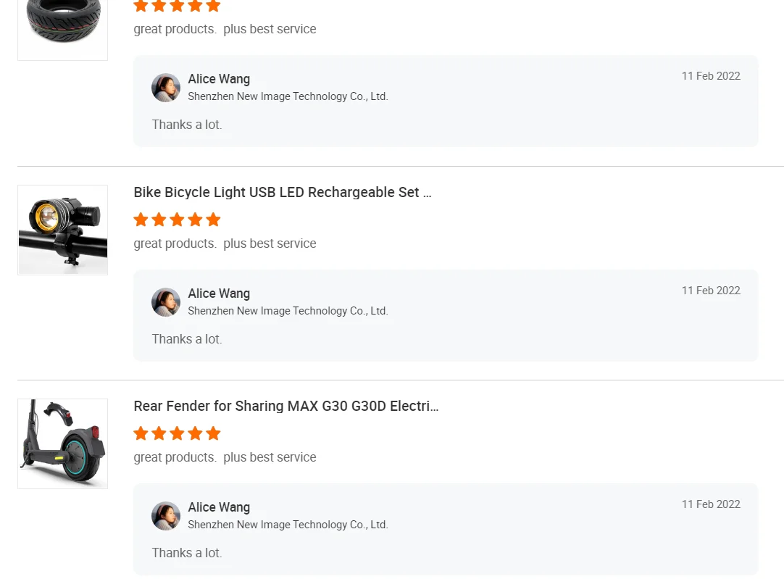
Task: Open Bike Bicycle Light USB LED product link
Action: point(282,193)
